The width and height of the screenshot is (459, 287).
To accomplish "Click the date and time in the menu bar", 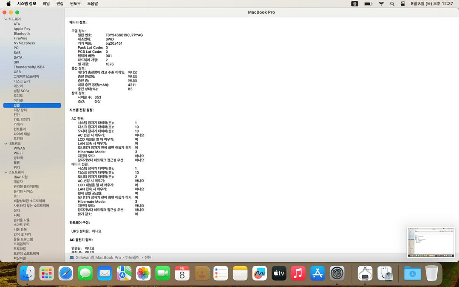I will tap(432, 4).
